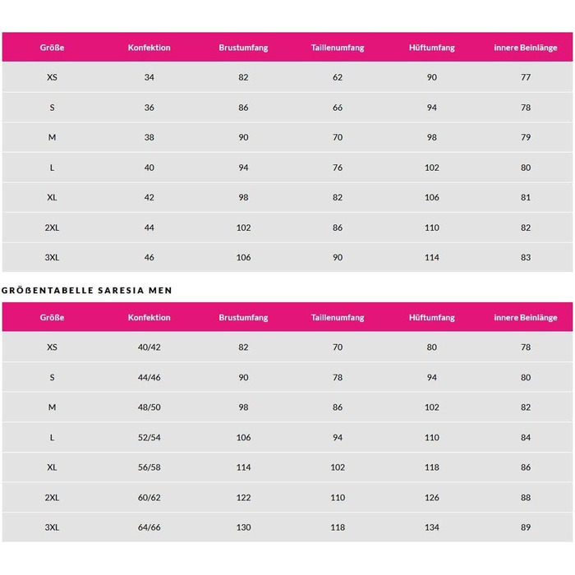Click the Konfektion cell showing 52/54

(149, 437)
